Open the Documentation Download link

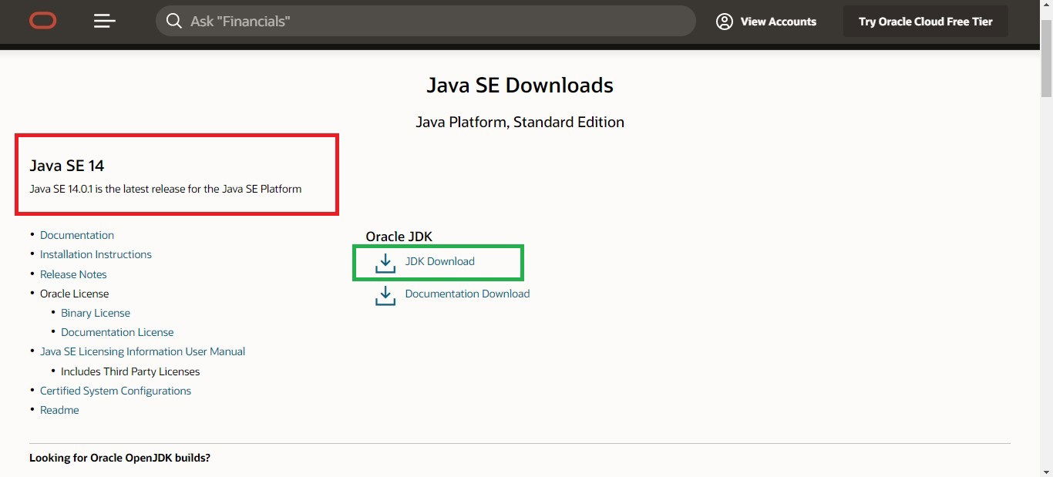[x=467, y=294]
